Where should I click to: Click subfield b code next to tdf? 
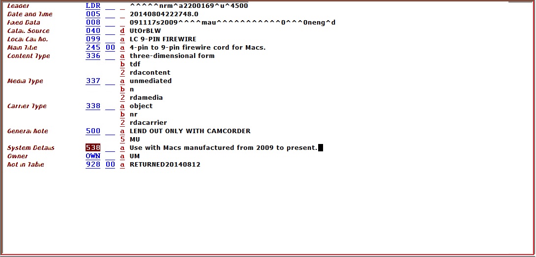click(x=122, y=64)
